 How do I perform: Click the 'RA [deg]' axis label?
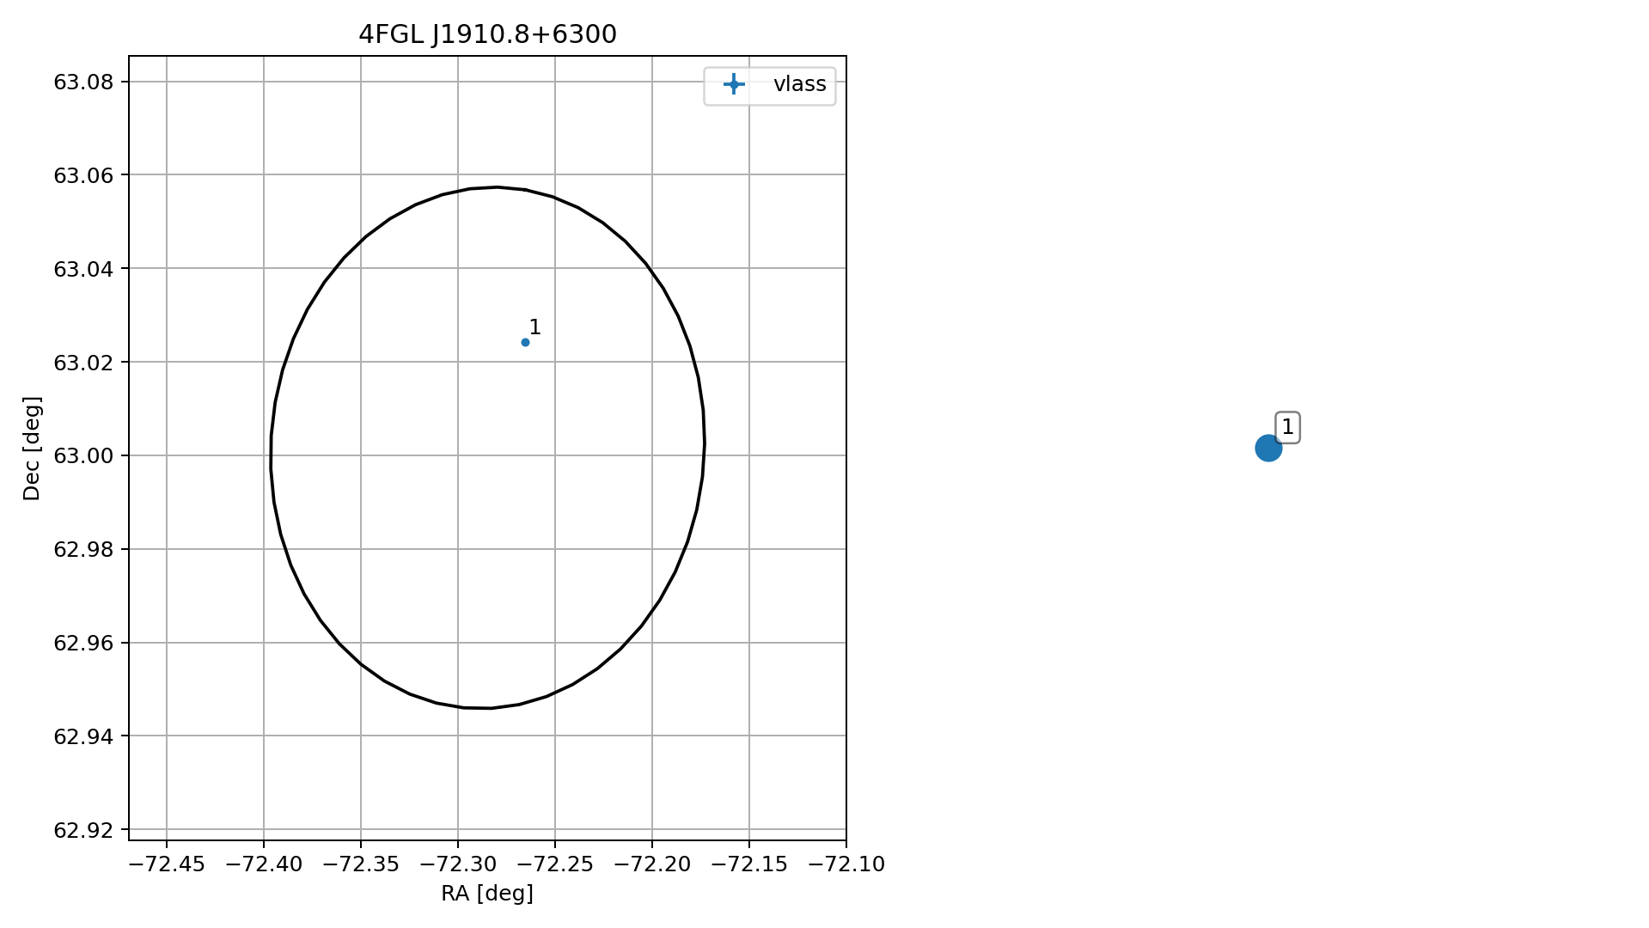point(487,894)
